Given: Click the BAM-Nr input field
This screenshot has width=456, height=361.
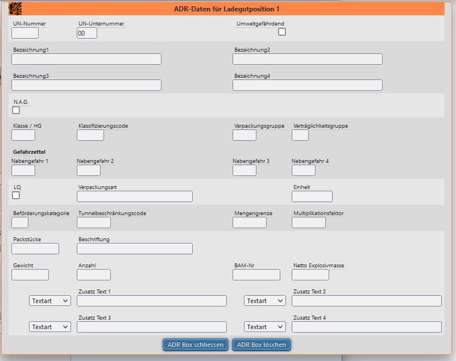Looking at the screenshot, I should 256,275.
